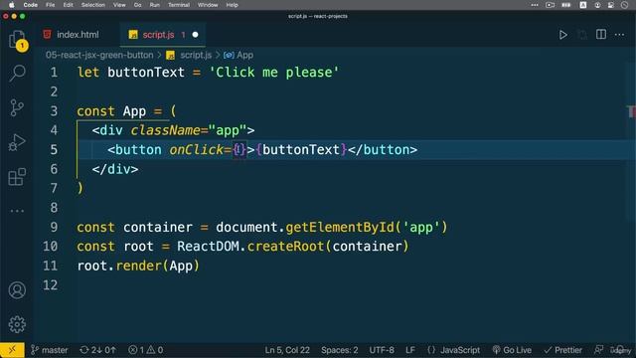Viewport: 636px width, 358px height.
Task: Click line number 9 in the gutter
Action: coord(54,228)
